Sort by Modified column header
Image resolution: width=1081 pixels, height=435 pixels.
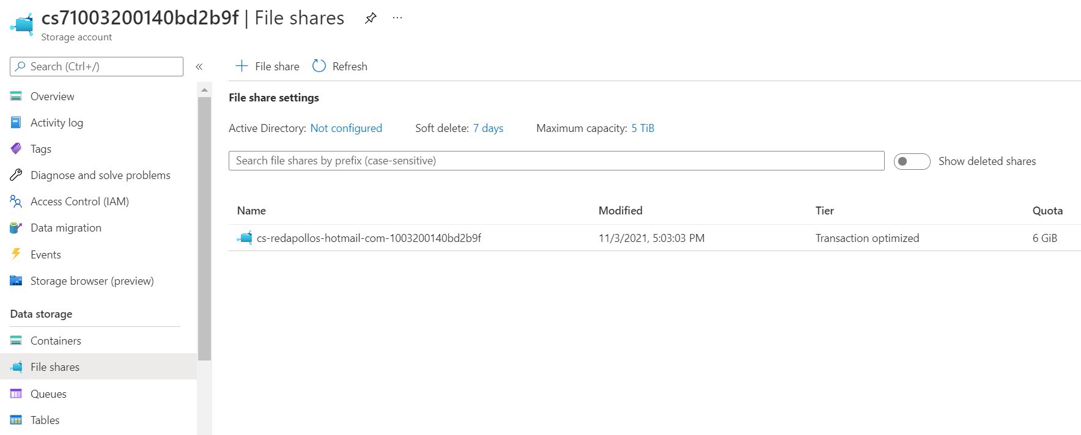pyautogui.click(x=621, y=211)
